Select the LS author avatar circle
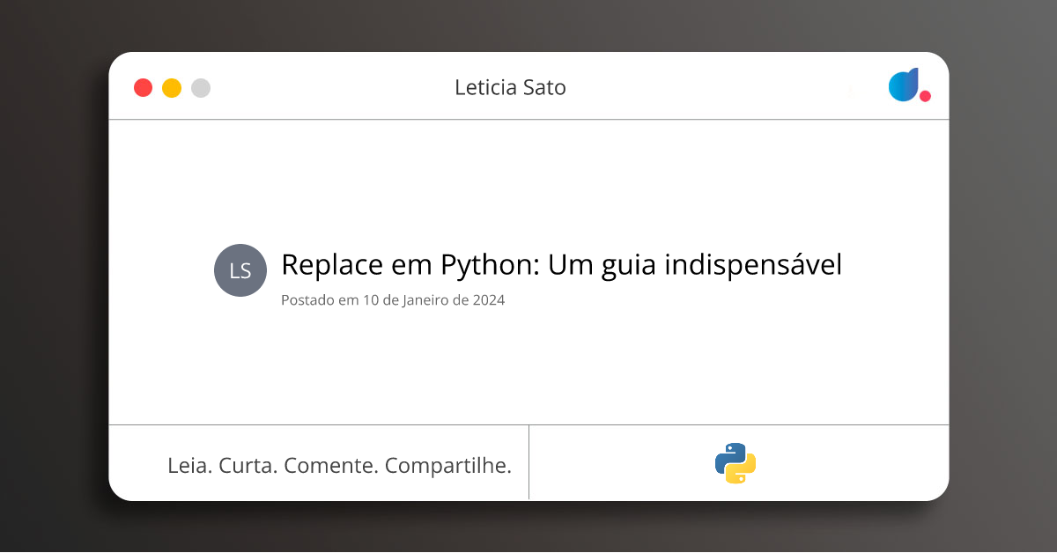Image resolution: width=1057 pixels, height=553 pixels. coord(240,270)
